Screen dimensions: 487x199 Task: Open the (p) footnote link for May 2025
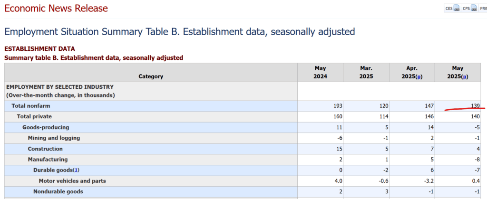click(x=465, y=76)
